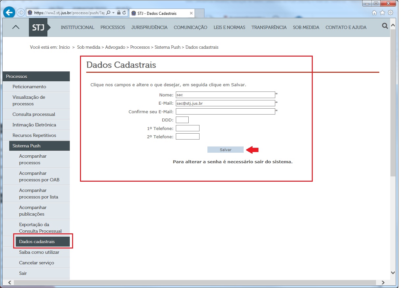Open the address bar dropdown arrow
Screen dimensions: 403x288
coord(113,13)
